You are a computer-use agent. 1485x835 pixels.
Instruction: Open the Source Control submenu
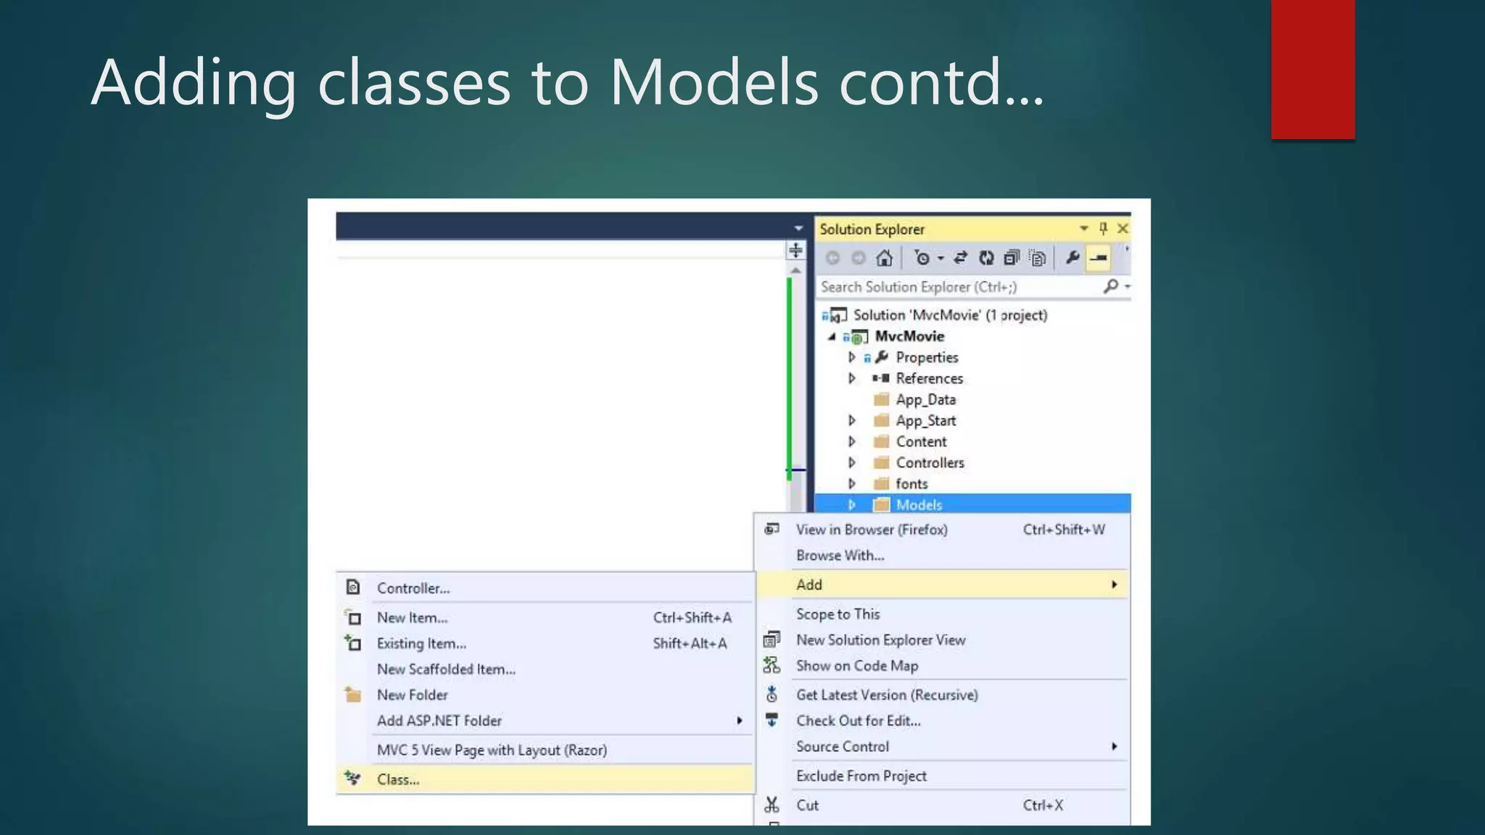click(943, 747)
